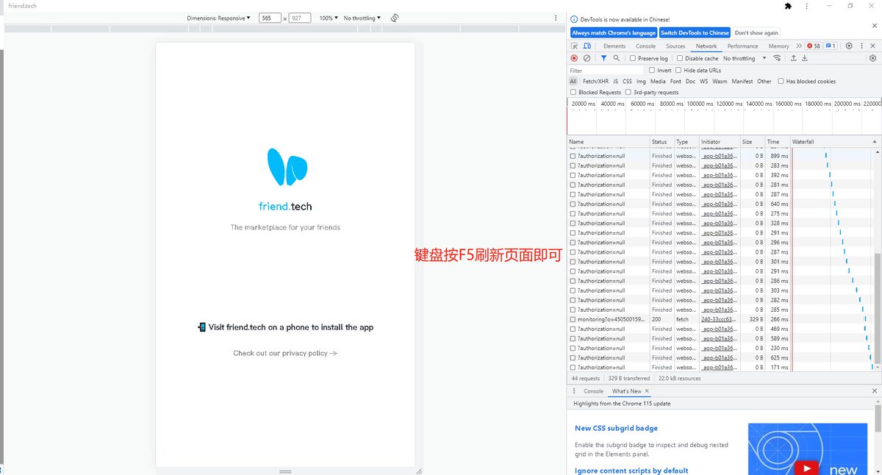Close the What's New drawer tab

pos(647,390)
